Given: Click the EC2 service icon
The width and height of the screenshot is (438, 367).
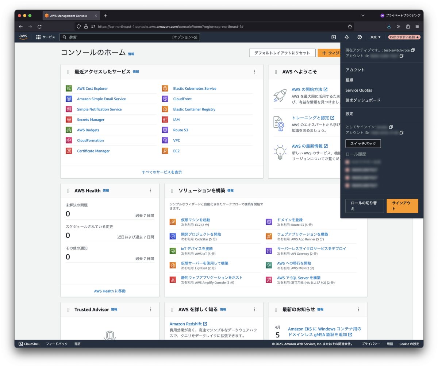Looking at the screenshot, I should coord(165,151).
